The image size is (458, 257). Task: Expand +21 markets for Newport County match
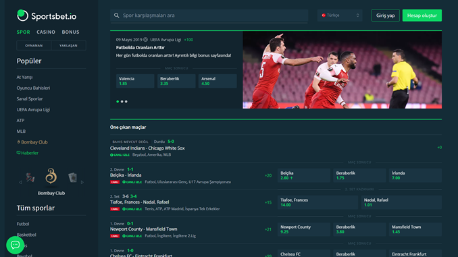(x=268, y=229)
